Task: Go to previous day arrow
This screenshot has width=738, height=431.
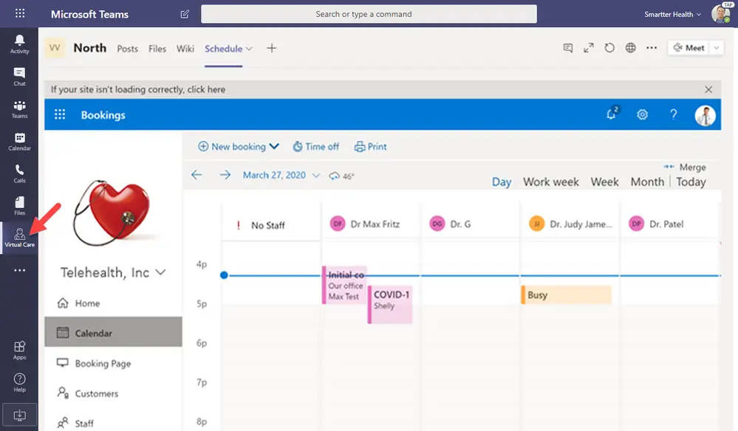Action: (x=197, y=175)
